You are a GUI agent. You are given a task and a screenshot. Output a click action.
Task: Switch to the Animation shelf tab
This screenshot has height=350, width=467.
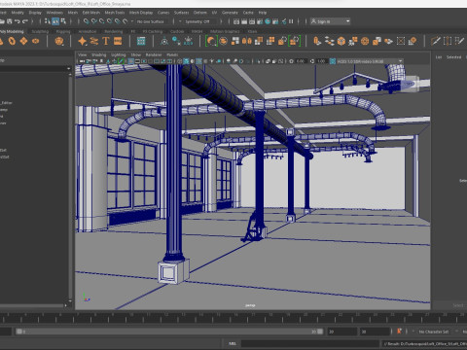tap(88, 31)
